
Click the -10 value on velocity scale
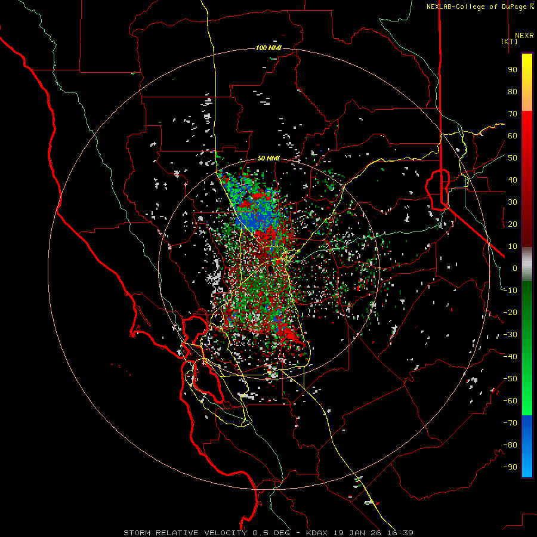click(x=510, y=291)
